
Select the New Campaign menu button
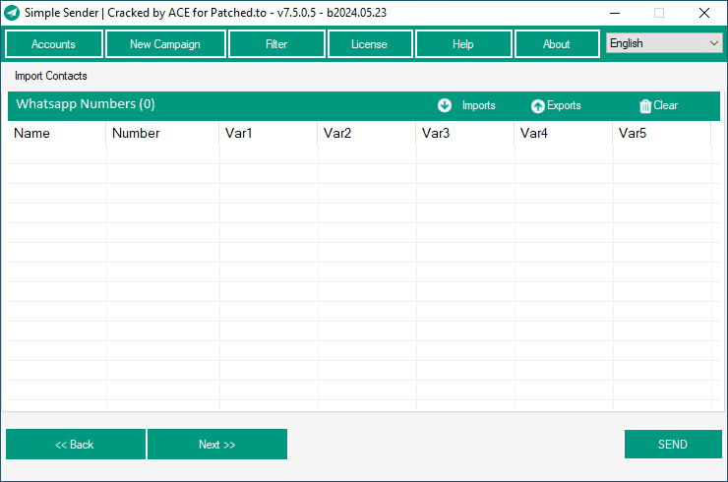pos(165,44)
